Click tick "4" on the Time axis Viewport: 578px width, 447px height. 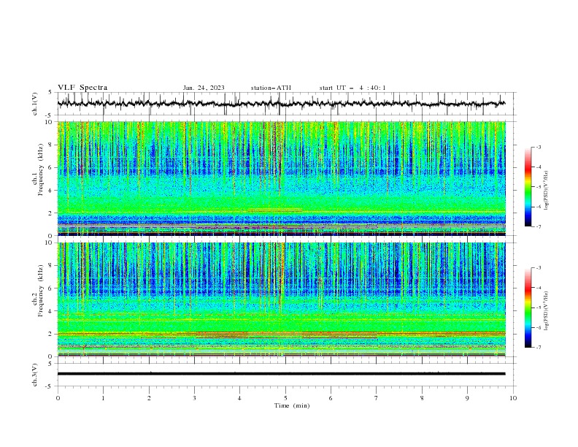pyautogui.click(x=239, y=398)
